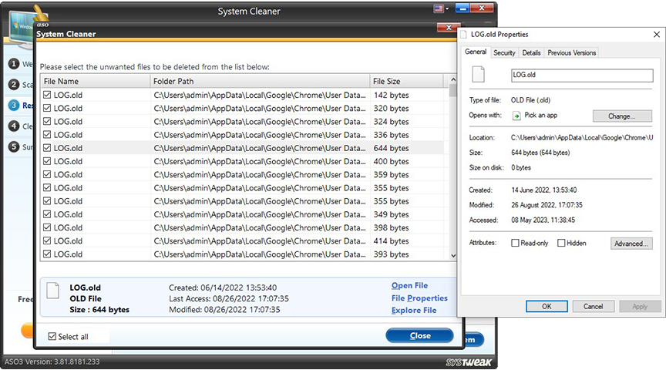
Task: Click the Apply button
Action: (640, 306)
